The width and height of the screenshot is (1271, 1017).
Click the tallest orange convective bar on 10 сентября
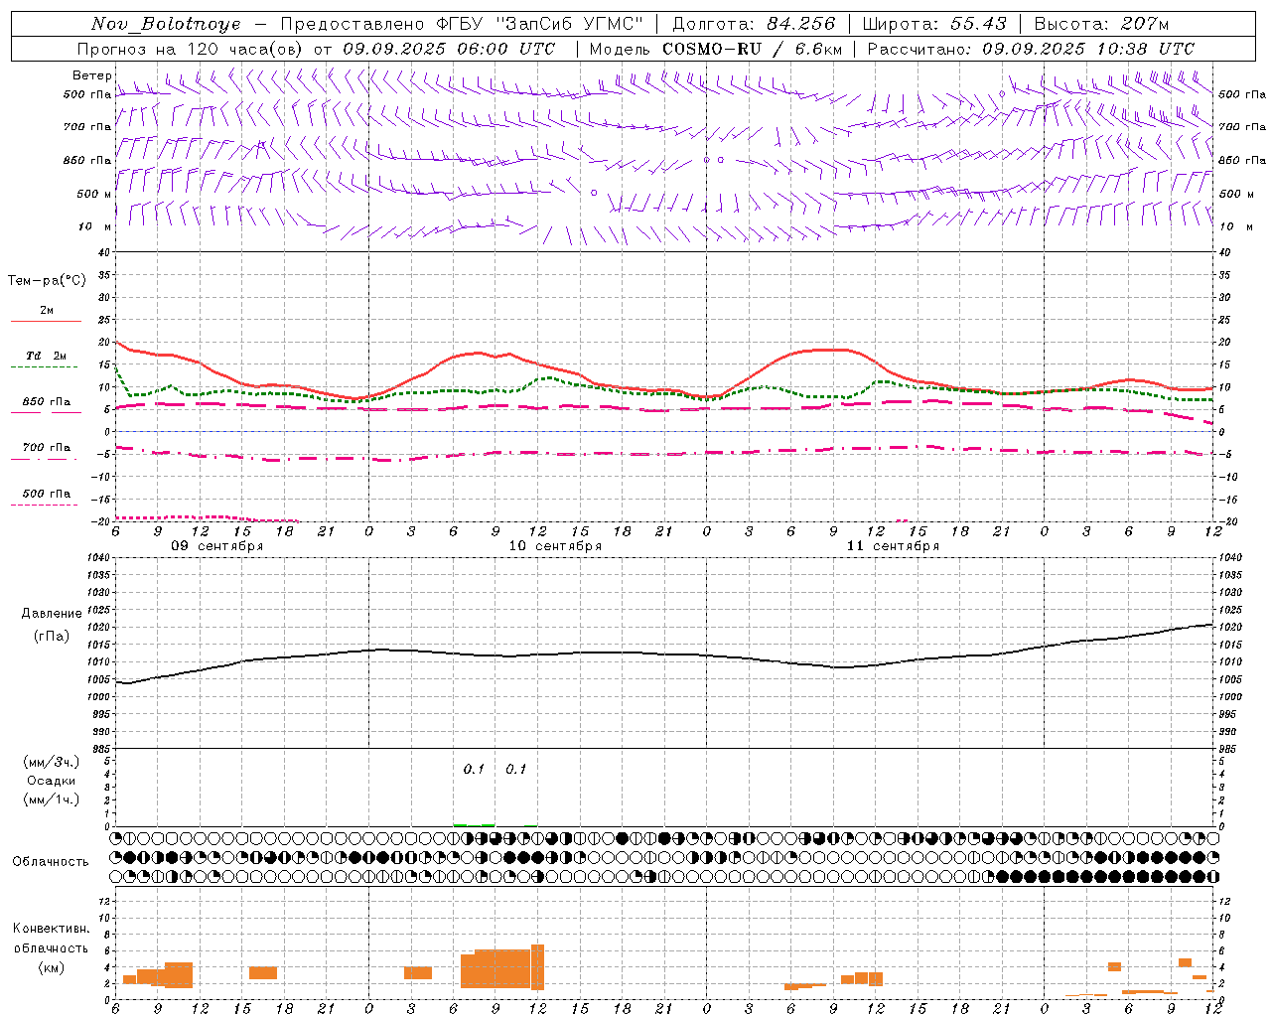[537, 967]
